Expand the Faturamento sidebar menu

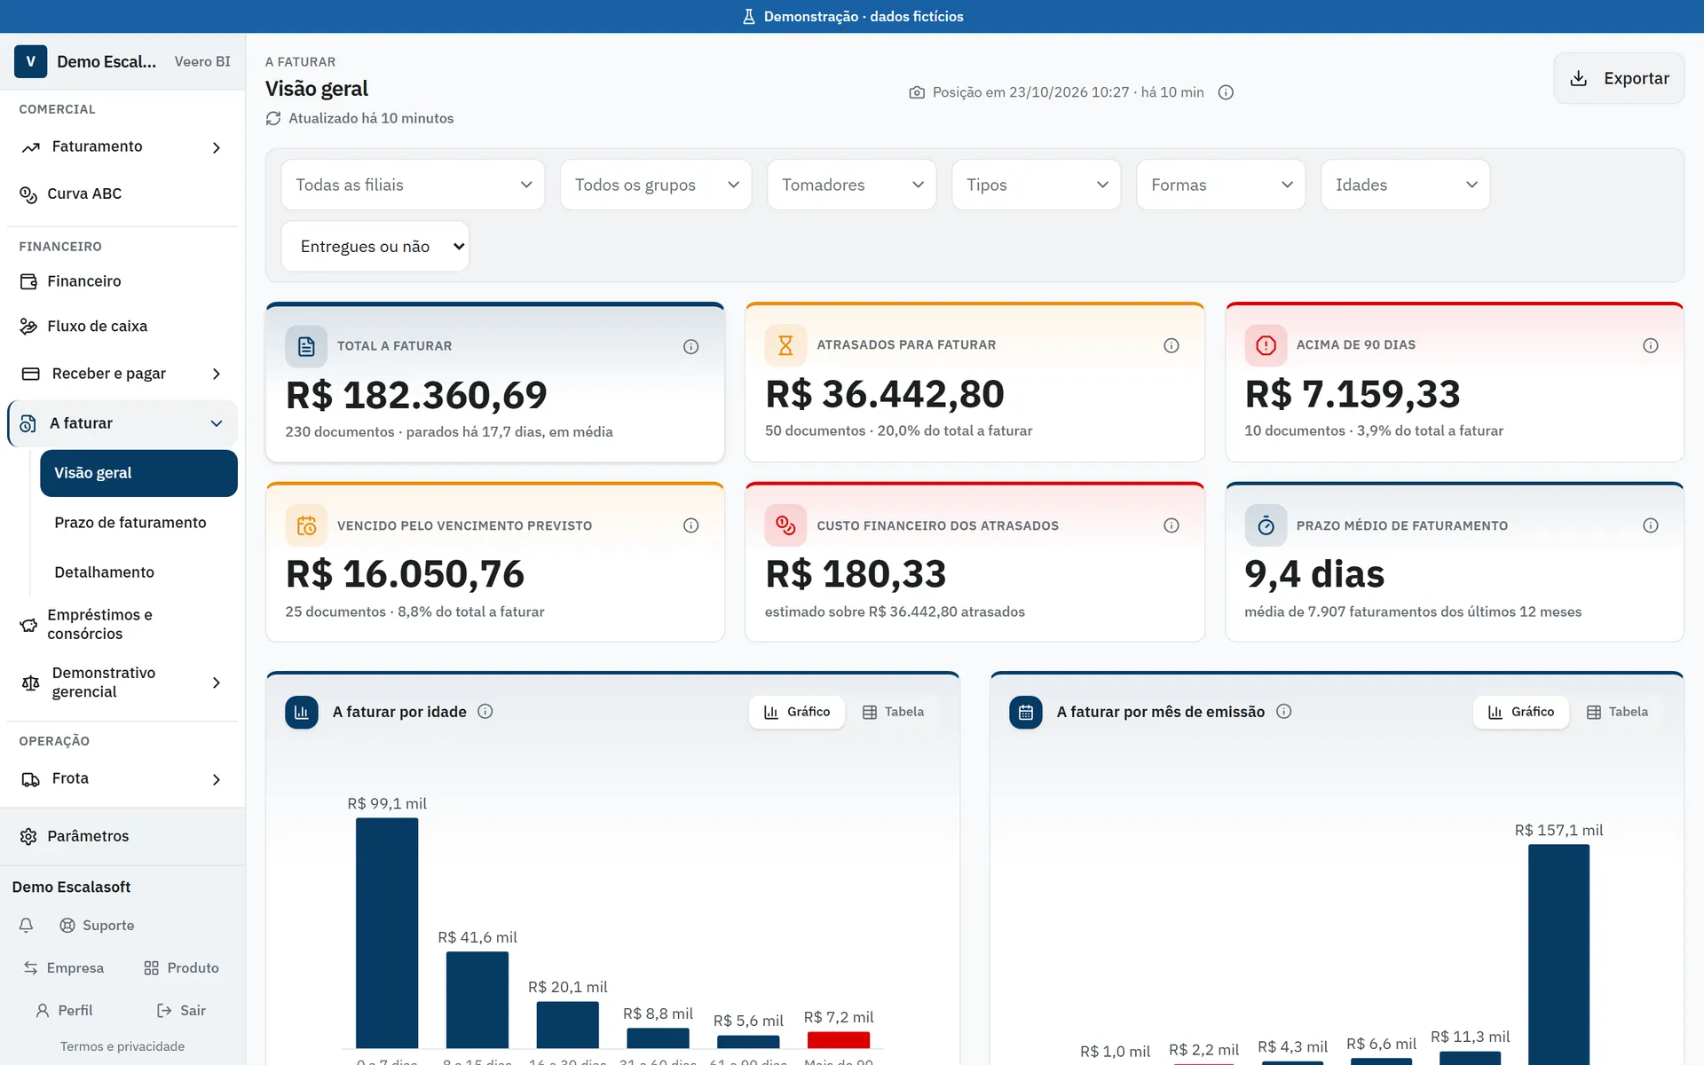coord(122,146)
